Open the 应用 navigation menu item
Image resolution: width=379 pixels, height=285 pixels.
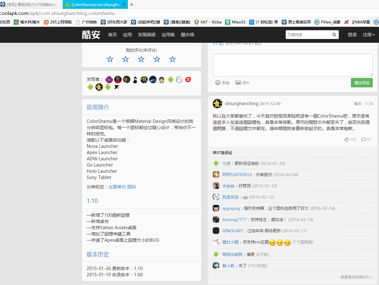pos(127,35)
